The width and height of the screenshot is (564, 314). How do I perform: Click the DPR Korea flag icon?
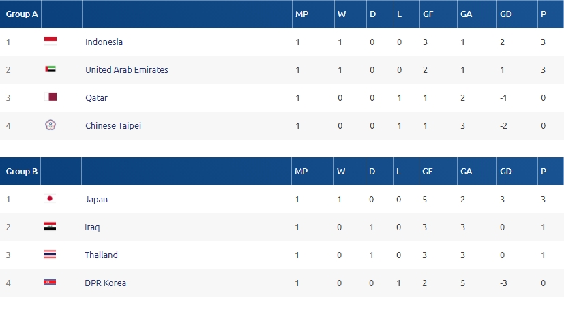click(50, 283)
